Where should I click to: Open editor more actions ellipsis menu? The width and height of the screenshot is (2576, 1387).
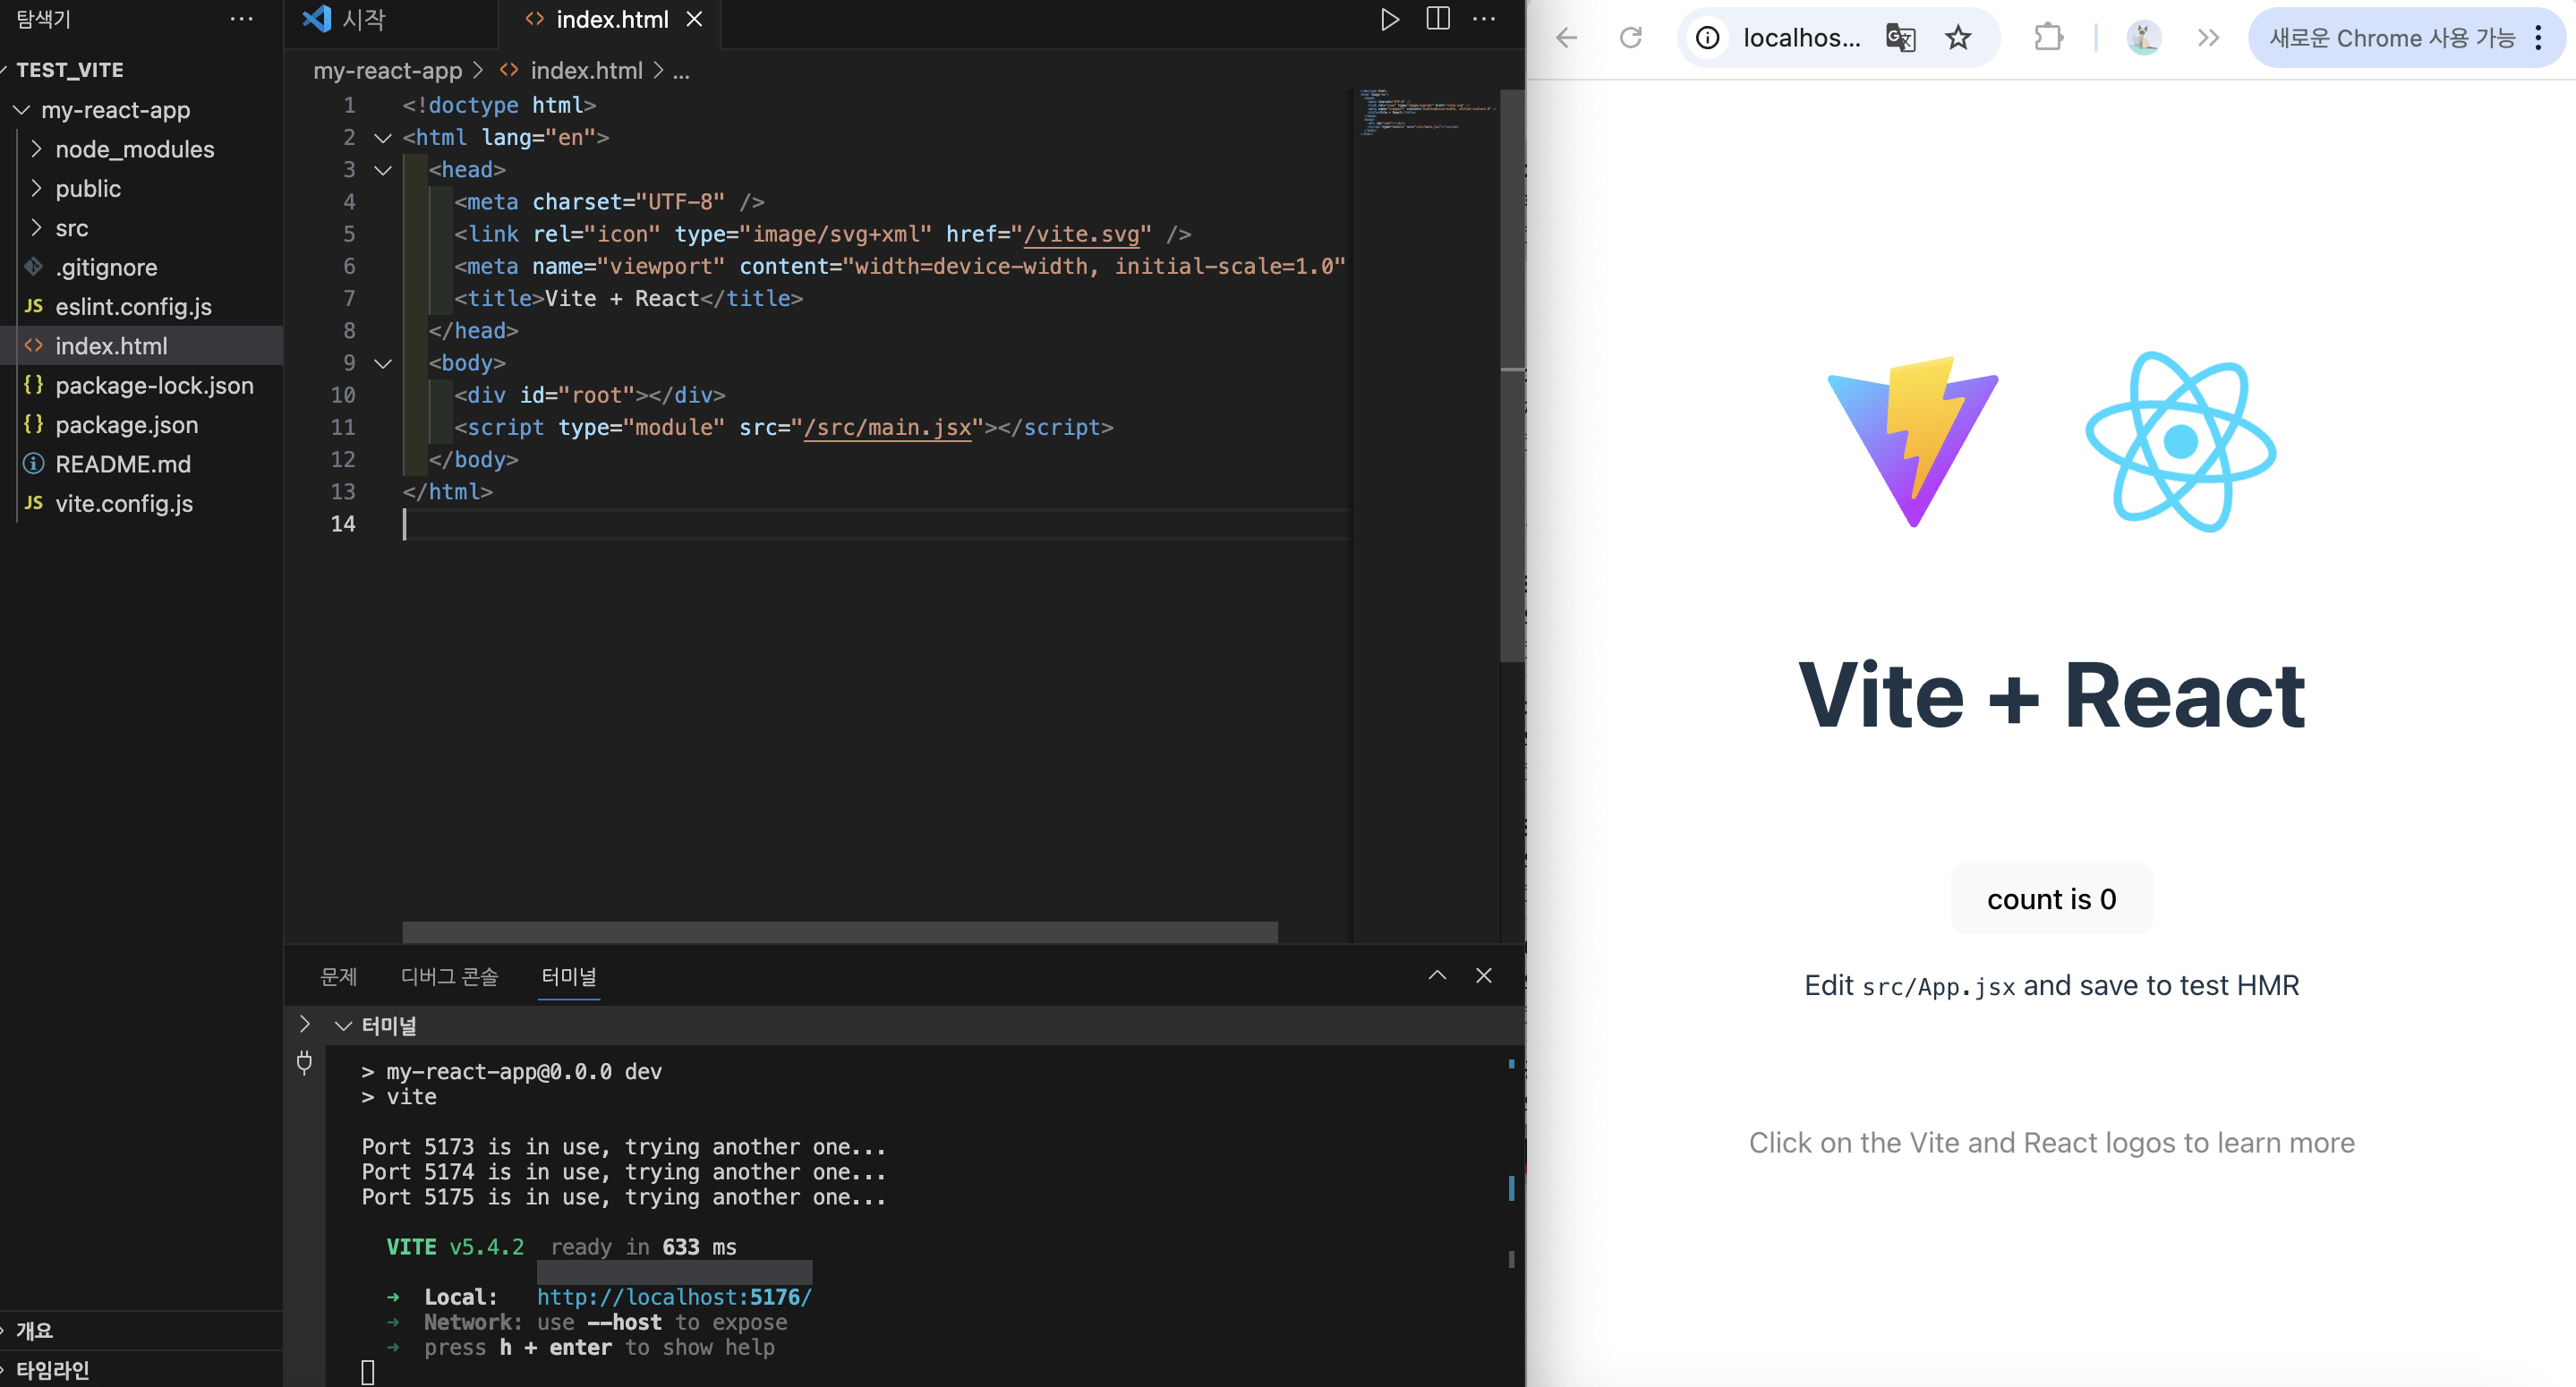click(1484, 19)
